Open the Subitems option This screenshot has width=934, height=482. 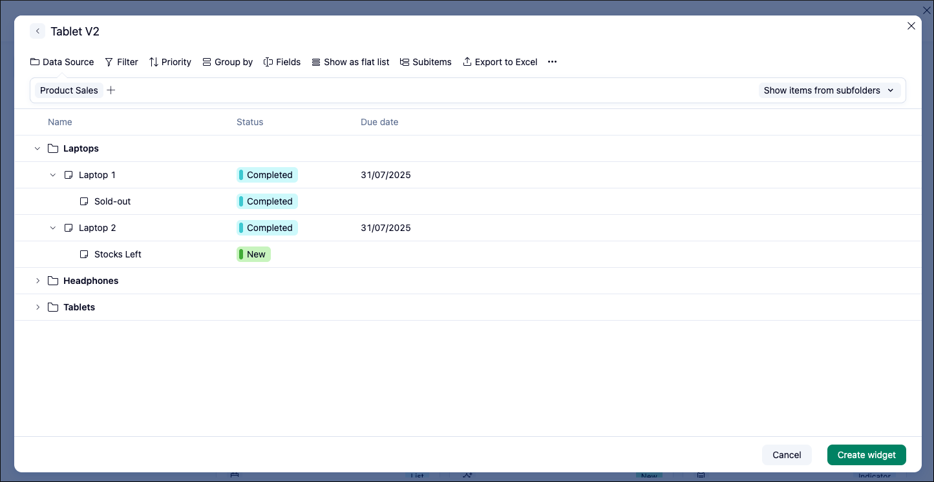(x=425, y=62)
